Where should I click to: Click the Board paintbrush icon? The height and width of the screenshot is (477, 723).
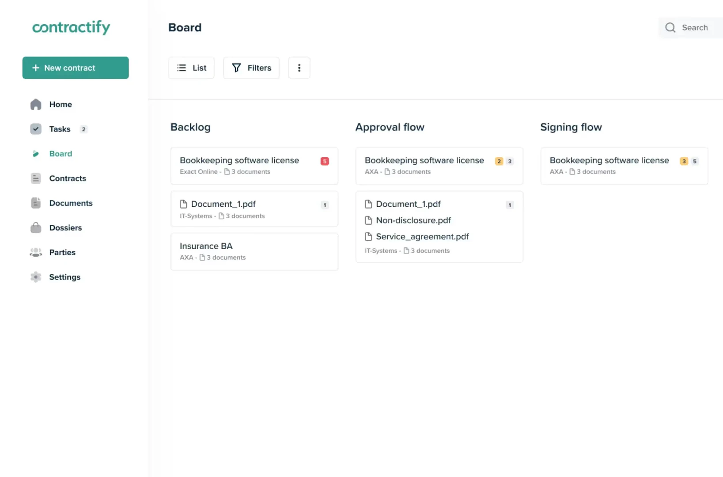(x=35, y=154)
